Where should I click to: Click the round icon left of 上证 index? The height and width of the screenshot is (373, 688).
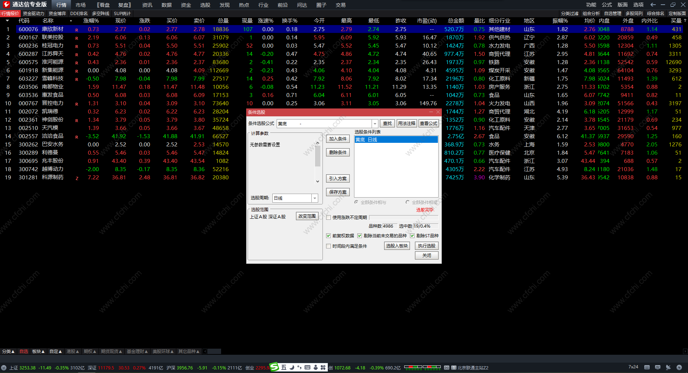point(4,368)
